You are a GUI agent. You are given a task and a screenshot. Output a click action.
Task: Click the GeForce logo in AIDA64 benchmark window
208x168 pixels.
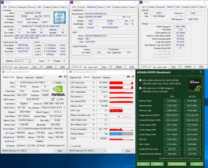coord(195,85)
